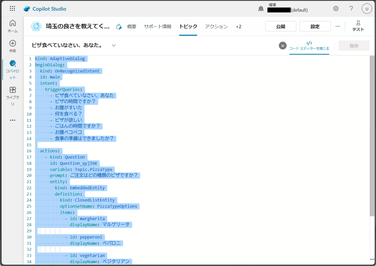Click line number 15 in the gutter
The width and height of the screenshot is (376, 266).
click(29, 145)
